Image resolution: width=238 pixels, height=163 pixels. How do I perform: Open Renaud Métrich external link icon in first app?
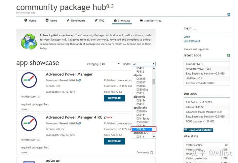point(80,81)
